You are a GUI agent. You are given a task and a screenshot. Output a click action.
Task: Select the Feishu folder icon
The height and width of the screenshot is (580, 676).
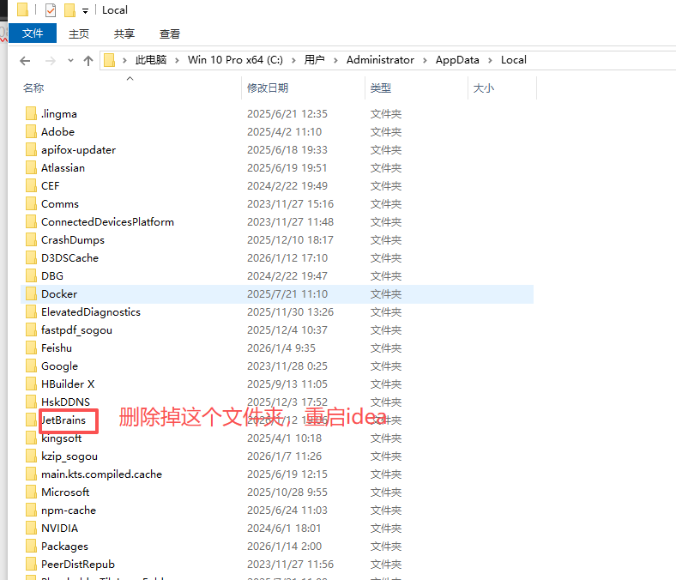tap(31, 348)
